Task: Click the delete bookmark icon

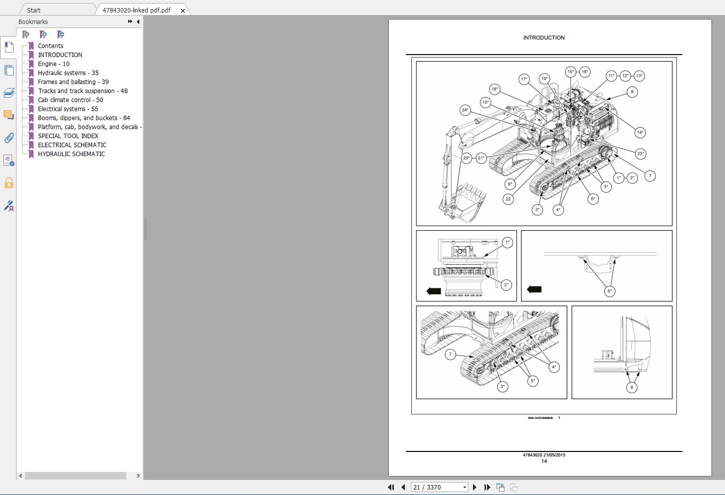Action: pyautogui.click(x=26, y=35)
